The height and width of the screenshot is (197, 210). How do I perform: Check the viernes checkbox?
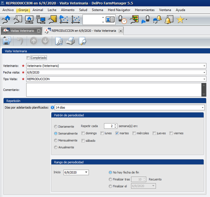(171, 133)
